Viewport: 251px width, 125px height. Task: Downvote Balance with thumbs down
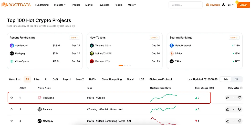click(239, 109)
